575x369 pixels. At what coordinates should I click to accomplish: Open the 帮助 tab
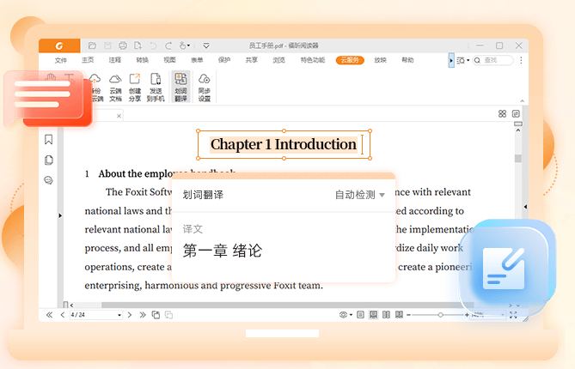coord(407,60)
